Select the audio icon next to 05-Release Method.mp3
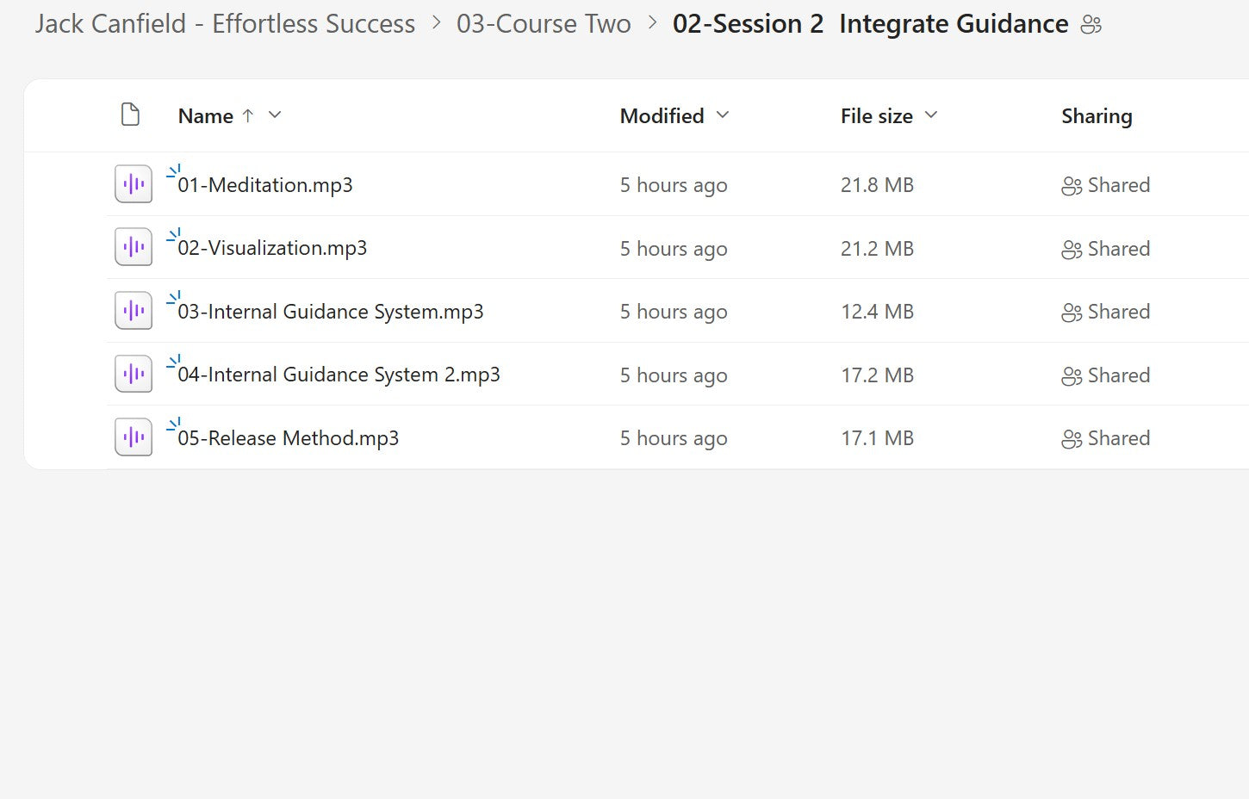This screenshot has height=799, width=1249. click(x=133, y=437)
